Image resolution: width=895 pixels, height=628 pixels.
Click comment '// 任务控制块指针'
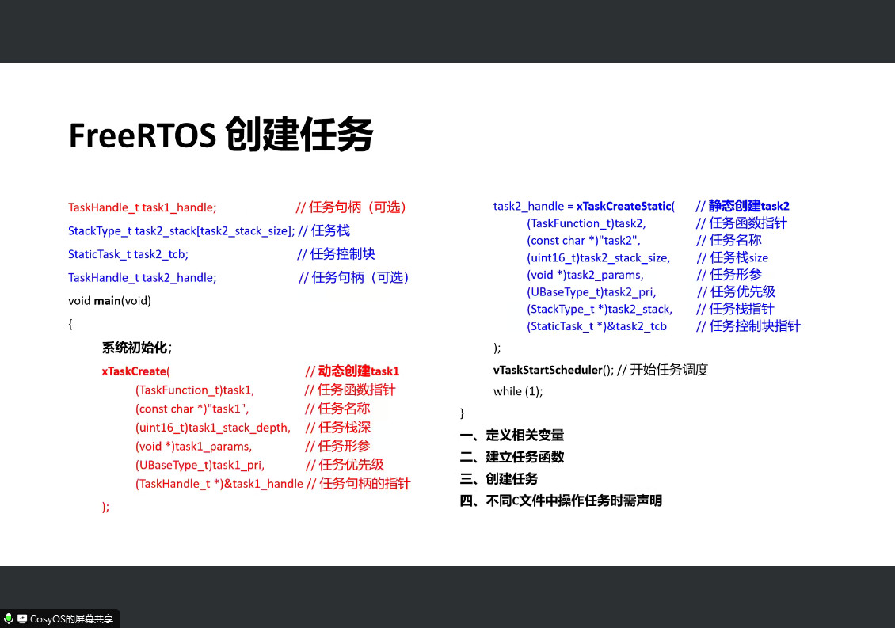point(748,326)
